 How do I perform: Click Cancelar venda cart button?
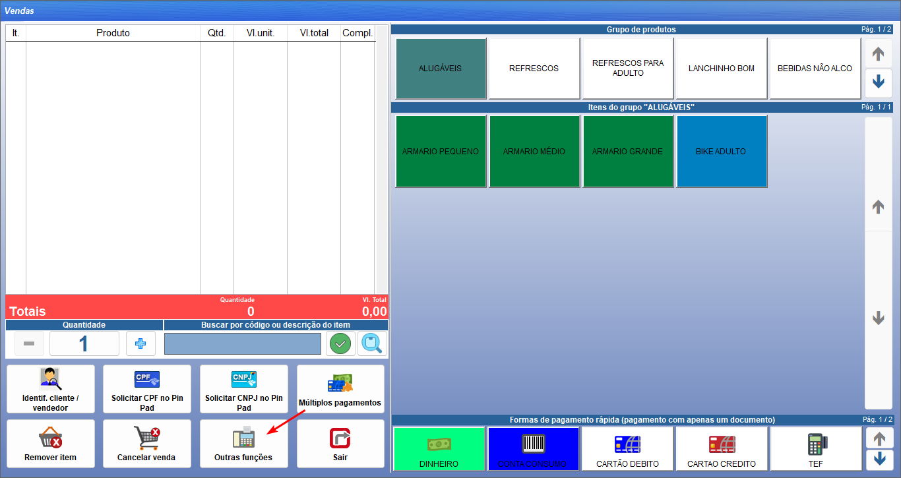(147, 444)
